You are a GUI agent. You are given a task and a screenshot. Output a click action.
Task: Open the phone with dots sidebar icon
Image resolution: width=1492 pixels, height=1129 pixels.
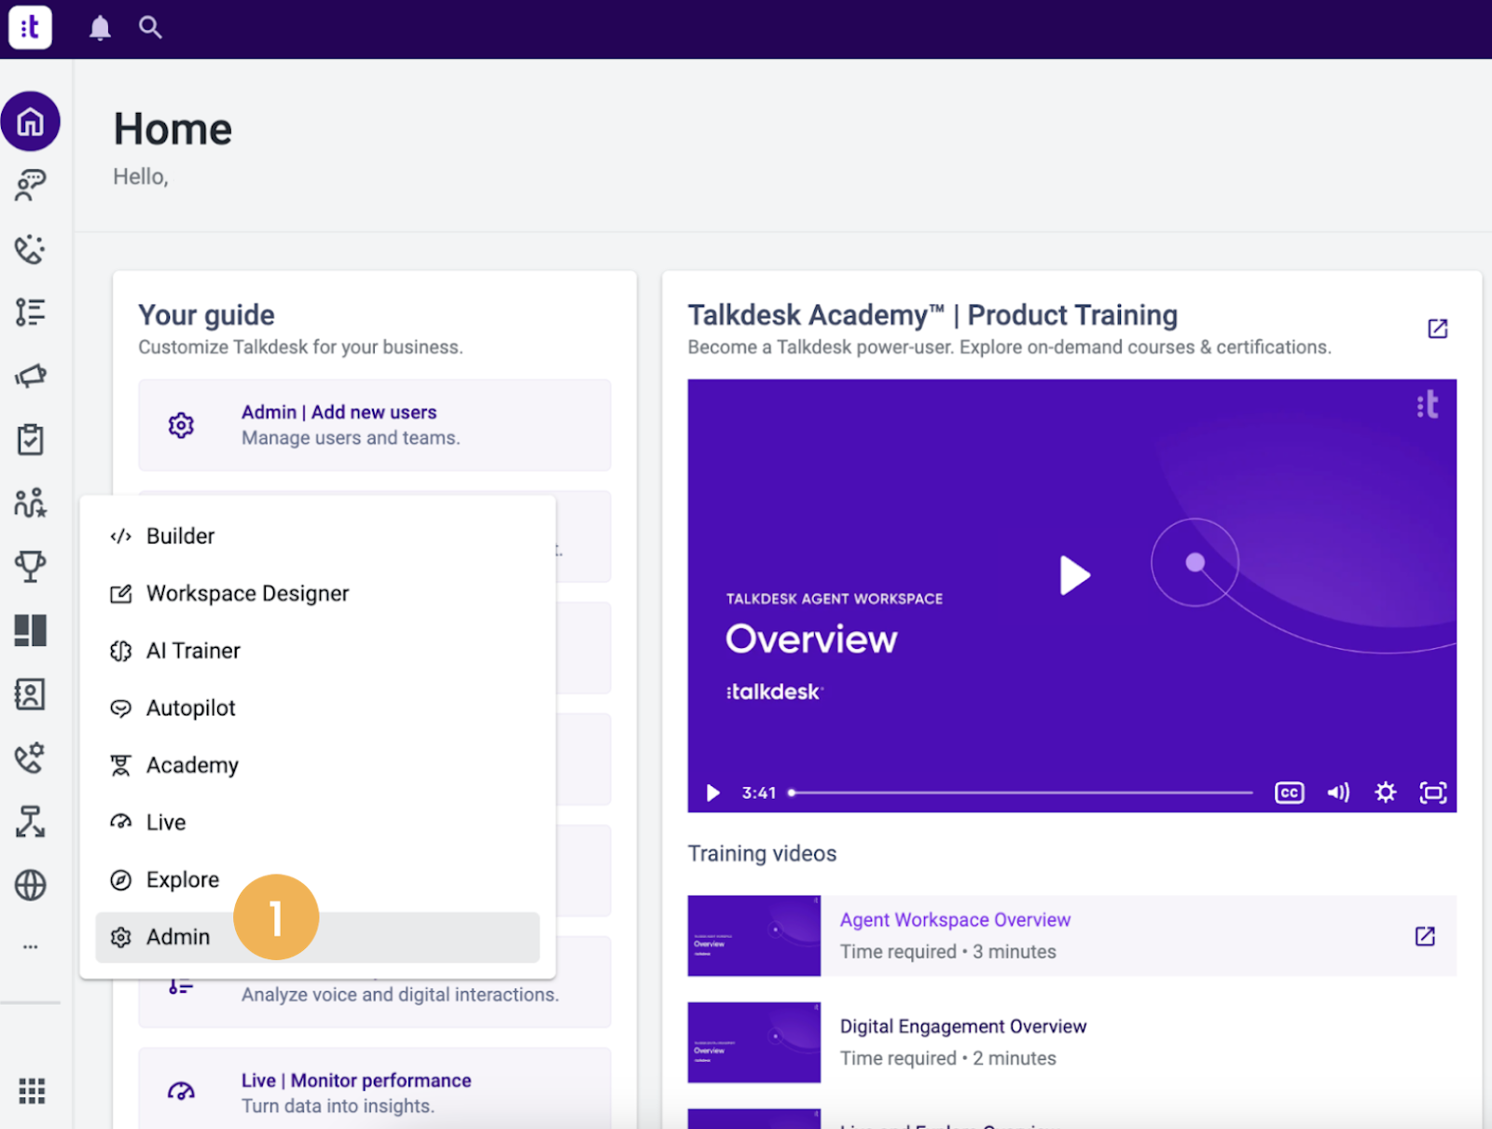point(31,249)
